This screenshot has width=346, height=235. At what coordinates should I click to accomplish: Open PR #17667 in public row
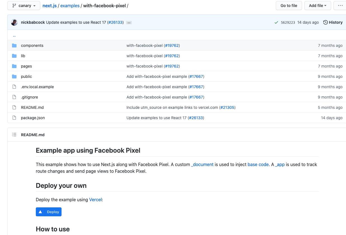click(196, 76)
